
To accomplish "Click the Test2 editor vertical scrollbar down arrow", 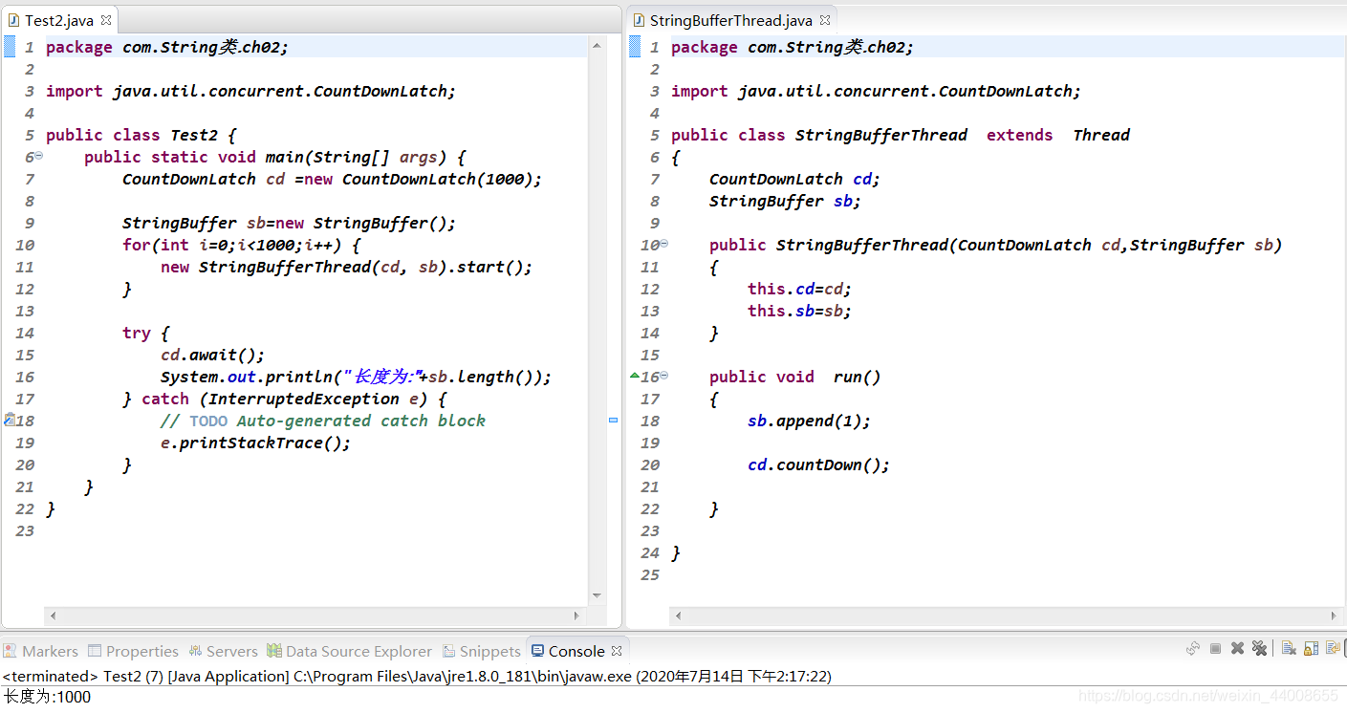I will (x=597, y=594).
